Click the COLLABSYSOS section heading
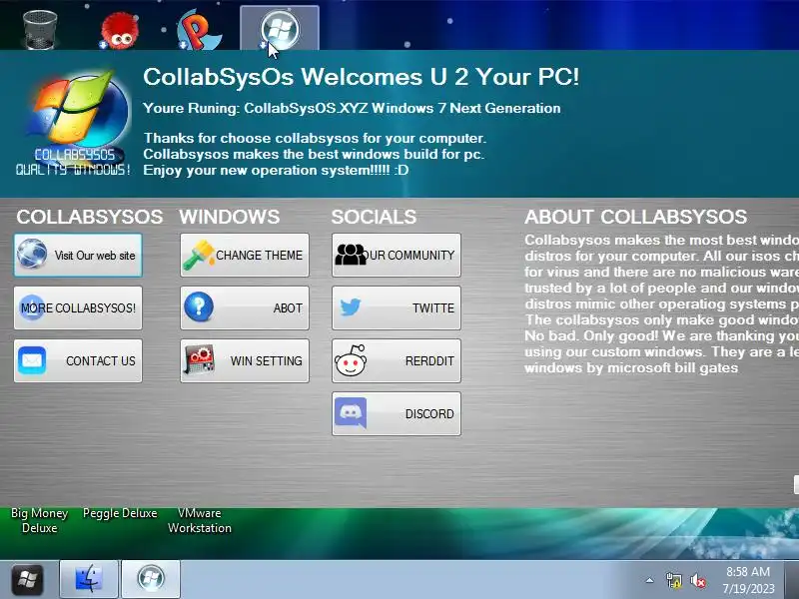 [90, 217]
